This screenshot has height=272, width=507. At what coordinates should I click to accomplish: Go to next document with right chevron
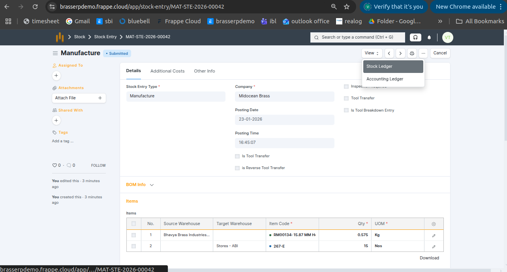400,53
